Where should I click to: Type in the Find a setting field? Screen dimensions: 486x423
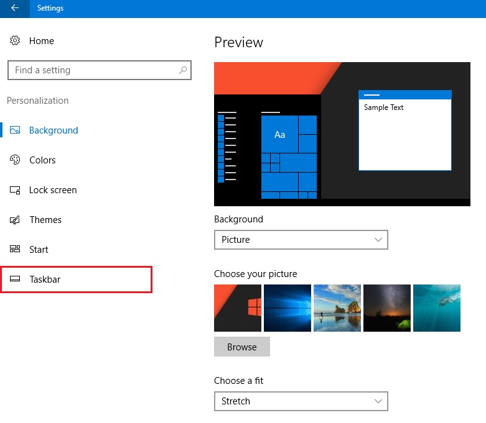coord(93,70)
